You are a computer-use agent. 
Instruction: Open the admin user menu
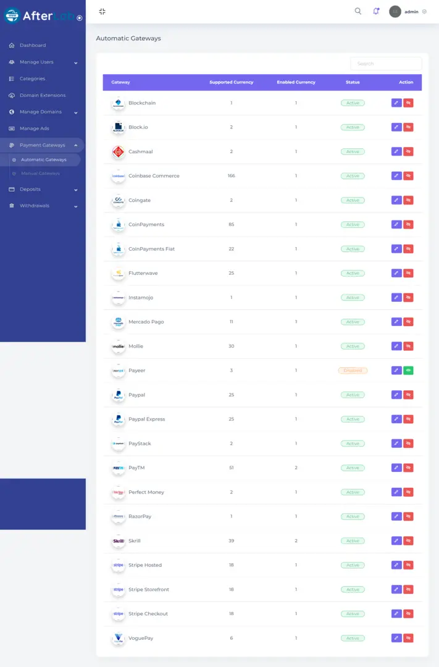click(408, 12)
